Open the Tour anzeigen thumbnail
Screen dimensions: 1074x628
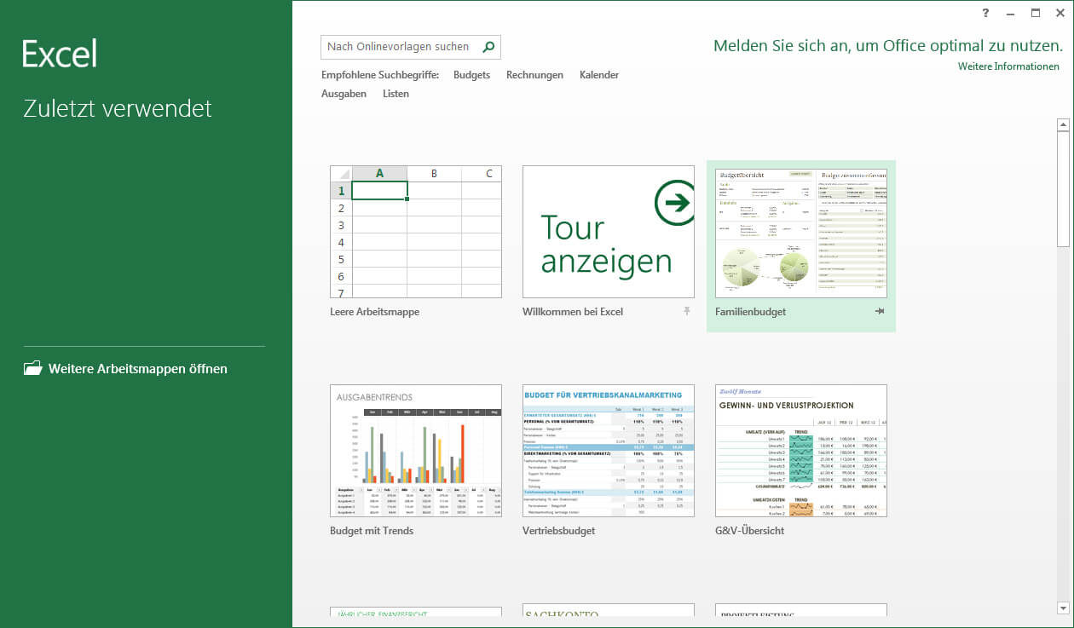coord(609,232)
